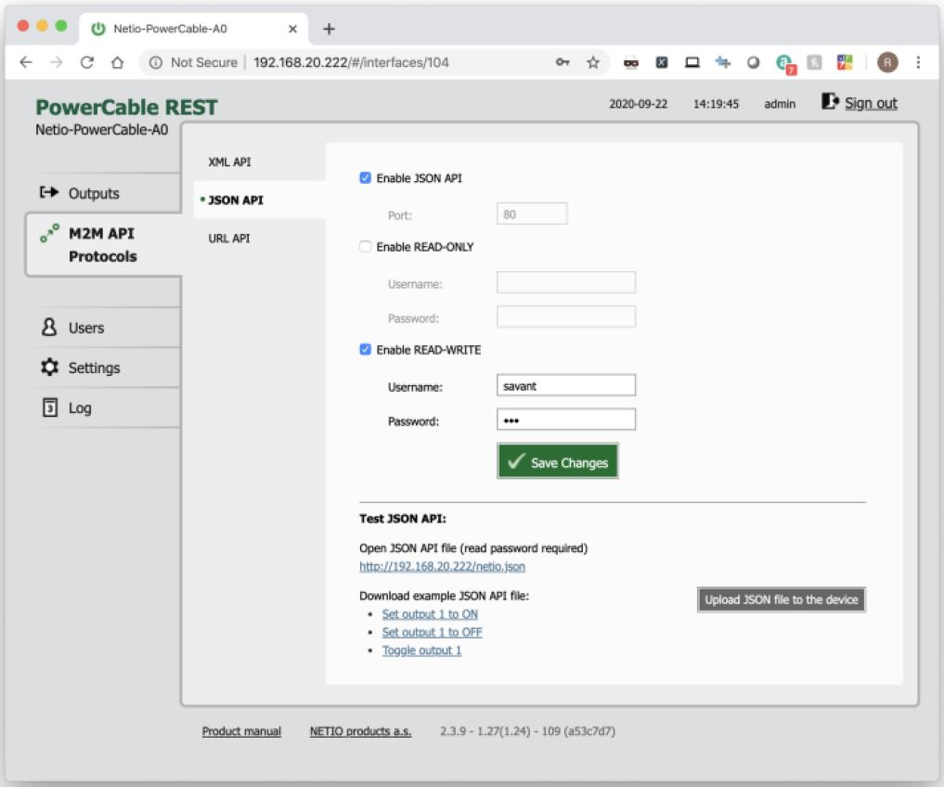The height and width of the screenshot is (787, 944).
Task: Open the Product manual link
Action: tap(241, 731)
